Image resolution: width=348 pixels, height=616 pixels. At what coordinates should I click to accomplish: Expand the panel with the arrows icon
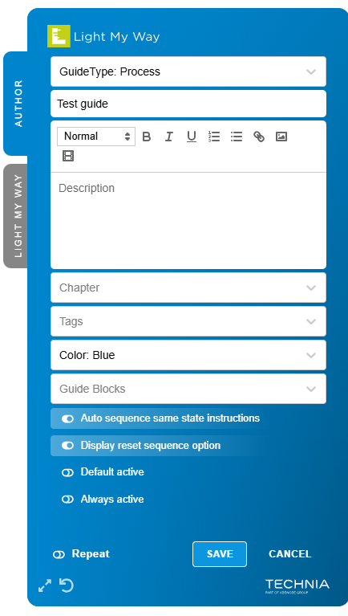45,585
